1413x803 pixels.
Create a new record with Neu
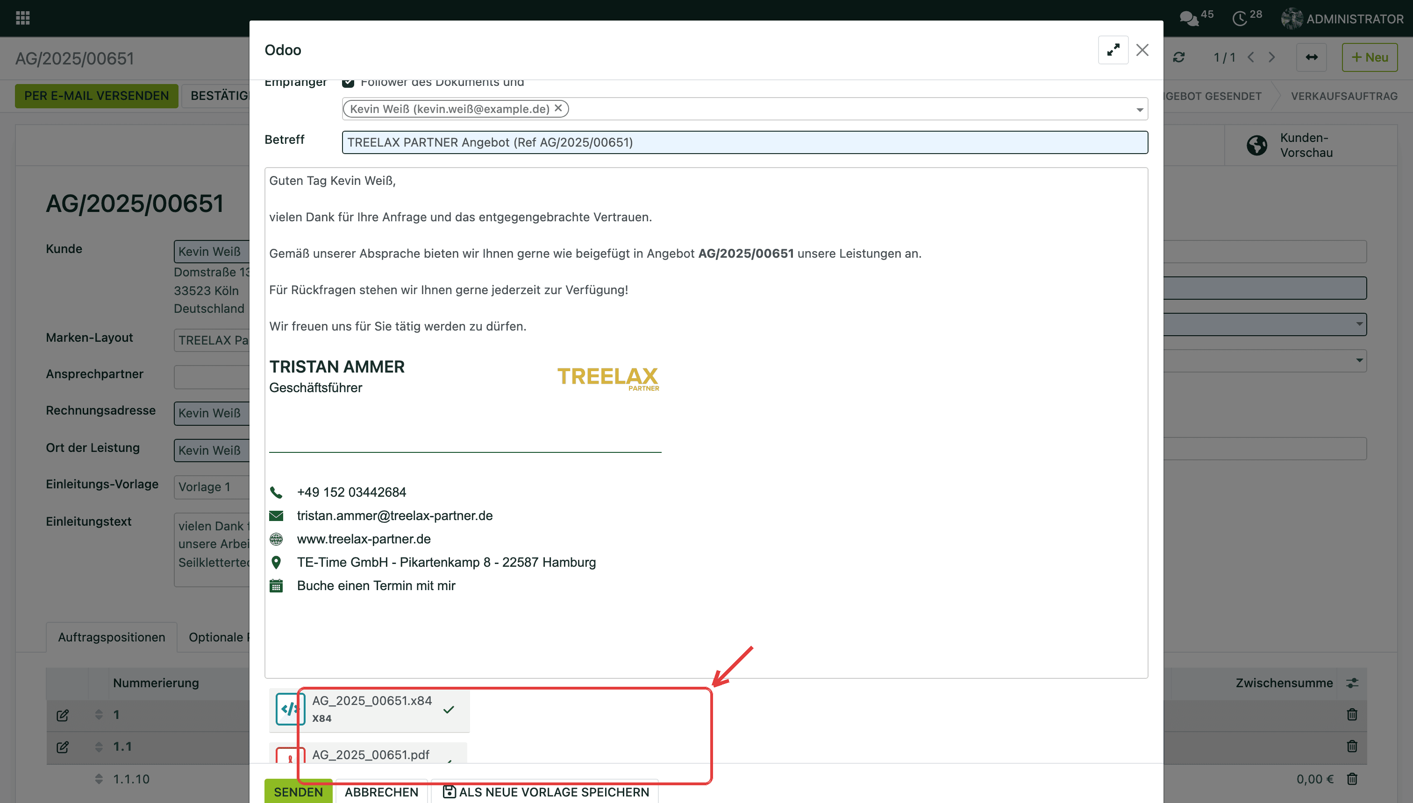[x=1370, y=57]
